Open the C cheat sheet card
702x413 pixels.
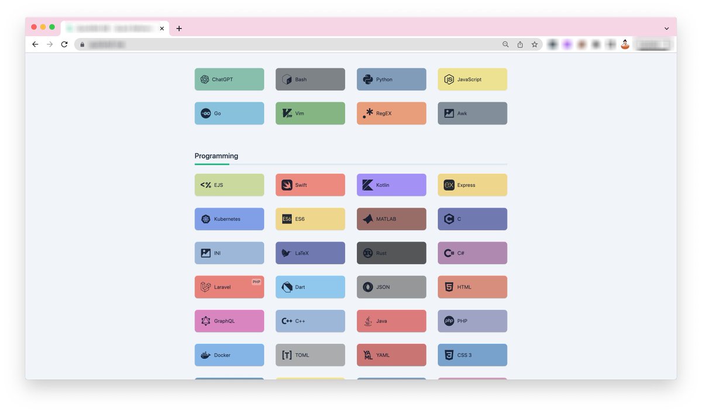pos(472,219)
